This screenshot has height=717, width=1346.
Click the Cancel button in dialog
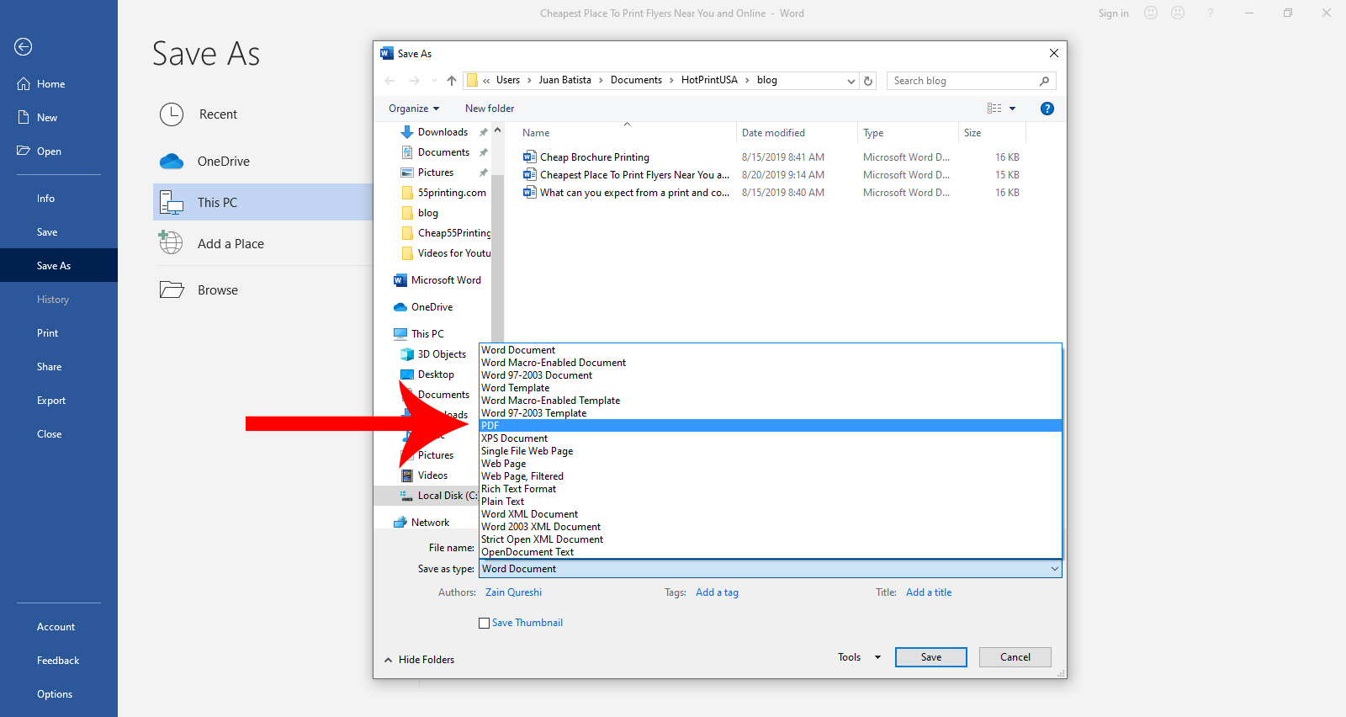point(1015,657)
